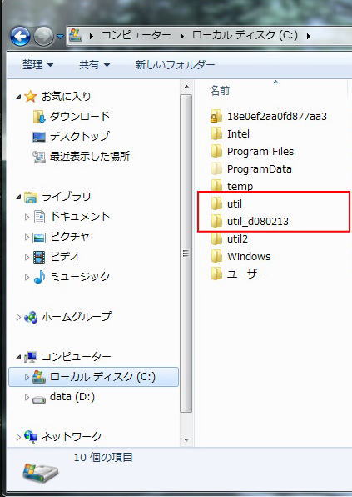The width and height of the screenshot is (352, 497).
Task: Open the Homegroup icon in navigation pane
Action: pyautogui.click(x=31, y=317)
